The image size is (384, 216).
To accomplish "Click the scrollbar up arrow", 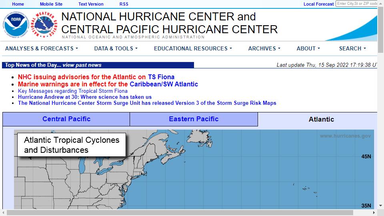I will [380, 4].
